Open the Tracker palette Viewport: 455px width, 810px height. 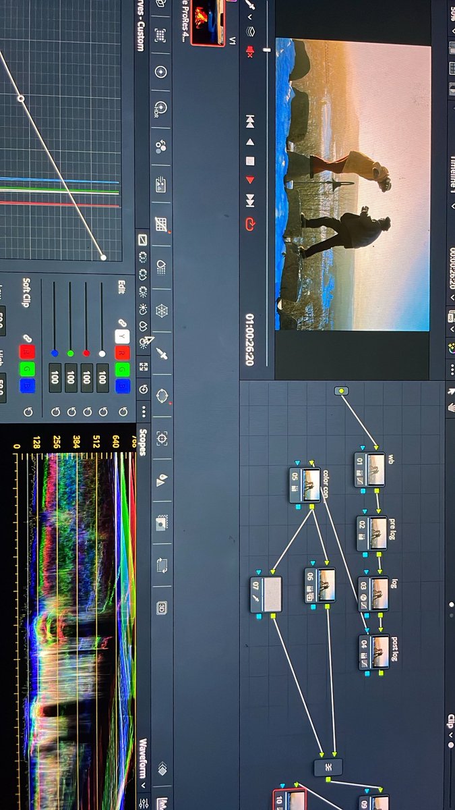[x=162, y=438]
